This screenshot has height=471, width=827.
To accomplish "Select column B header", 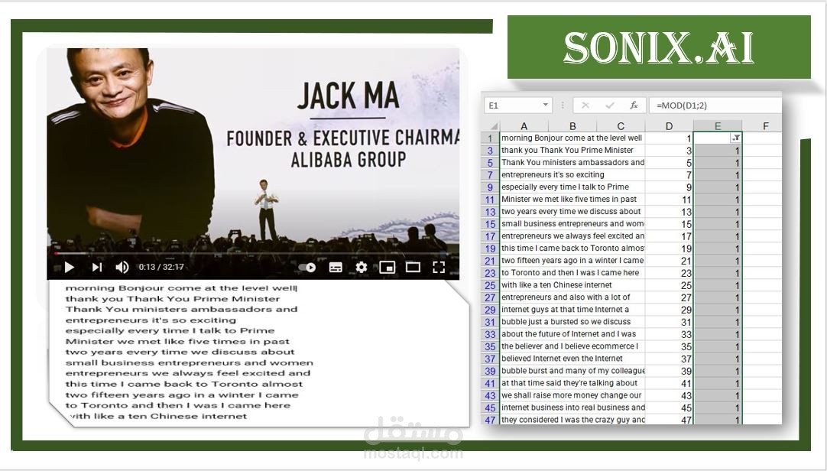I will 572,126.
